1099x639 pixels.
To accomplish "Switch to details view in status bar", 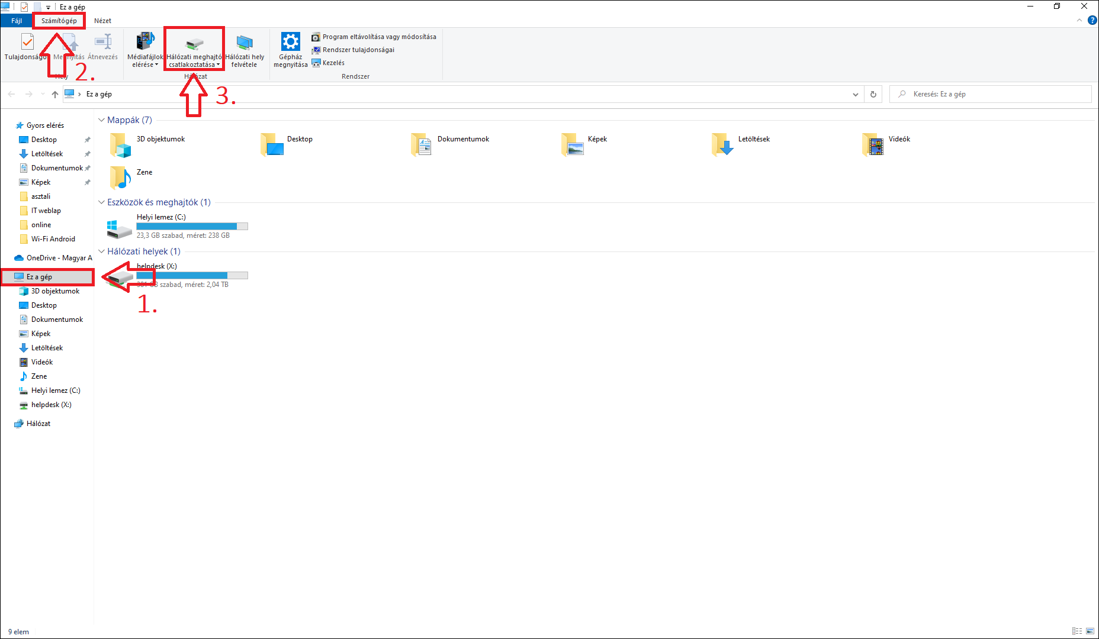I will tap(1077, 631).
